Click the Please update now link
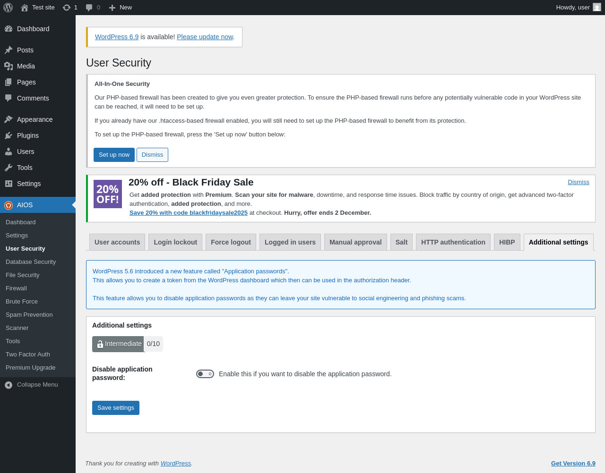The height and width of the screenshot is (473, 605). pos(205,37)
